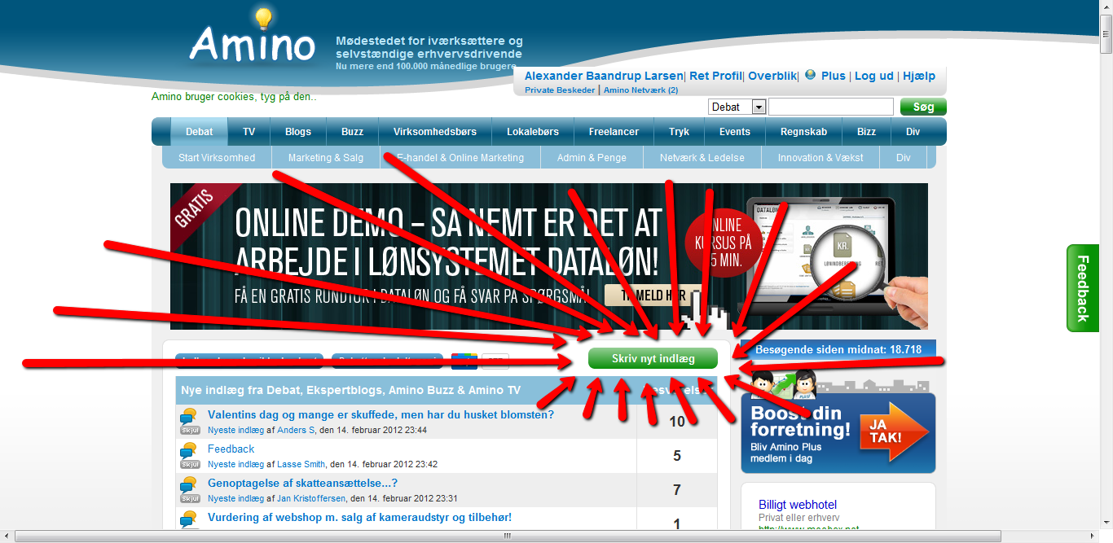Viewport: 1113px width, 543px height.
Task: Click the chat bubble icon beside Vurdering af webshop post
Action: click(x=189, y=518)
